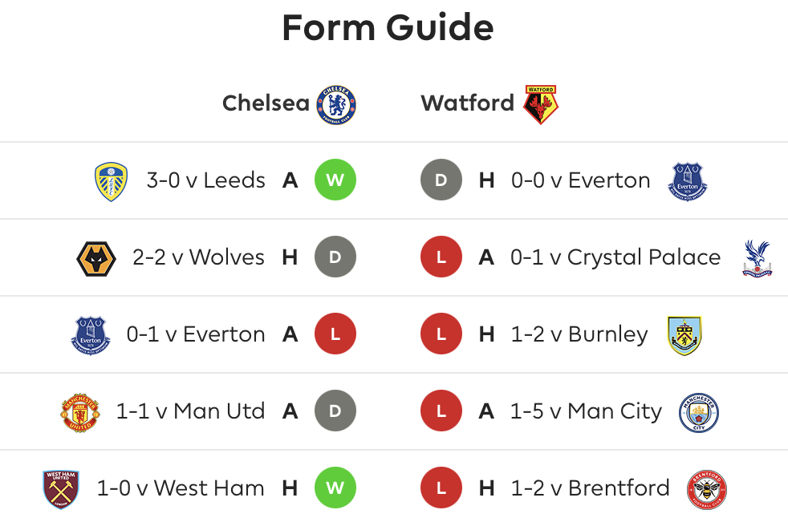The width and height of the screenshot is (788, 526).
Task: Select the Chelsea team name heading
Action: coord(266,103)
